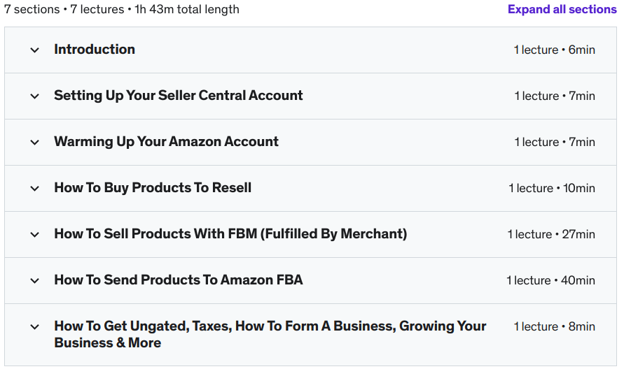Click the chevron beside How To Get Ungated section
Image resolution: width=624 pixels, height=369 pixels.
pyautogui.click(x=34, y=326)
